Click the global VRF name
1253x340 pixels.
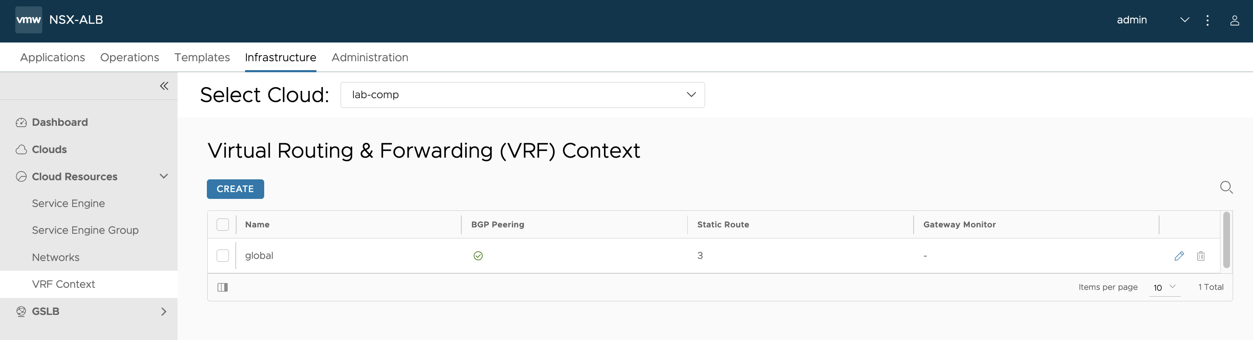[x=259, y=256]
